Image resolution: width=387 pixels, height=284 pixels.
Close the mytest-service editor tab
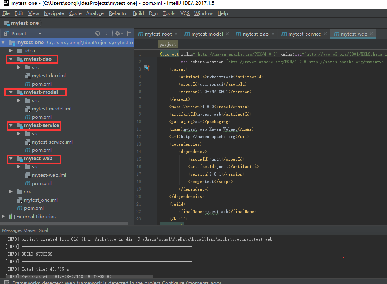(325, 34)
